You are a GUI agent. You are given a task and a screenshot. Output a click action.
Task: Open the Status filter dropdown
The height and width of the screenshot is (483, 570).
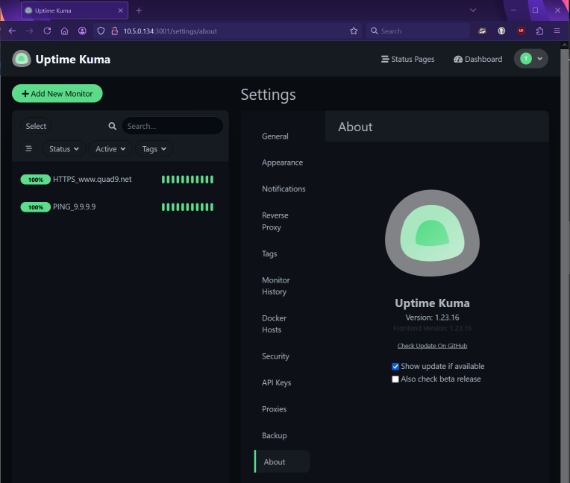[x=64, y=149]
